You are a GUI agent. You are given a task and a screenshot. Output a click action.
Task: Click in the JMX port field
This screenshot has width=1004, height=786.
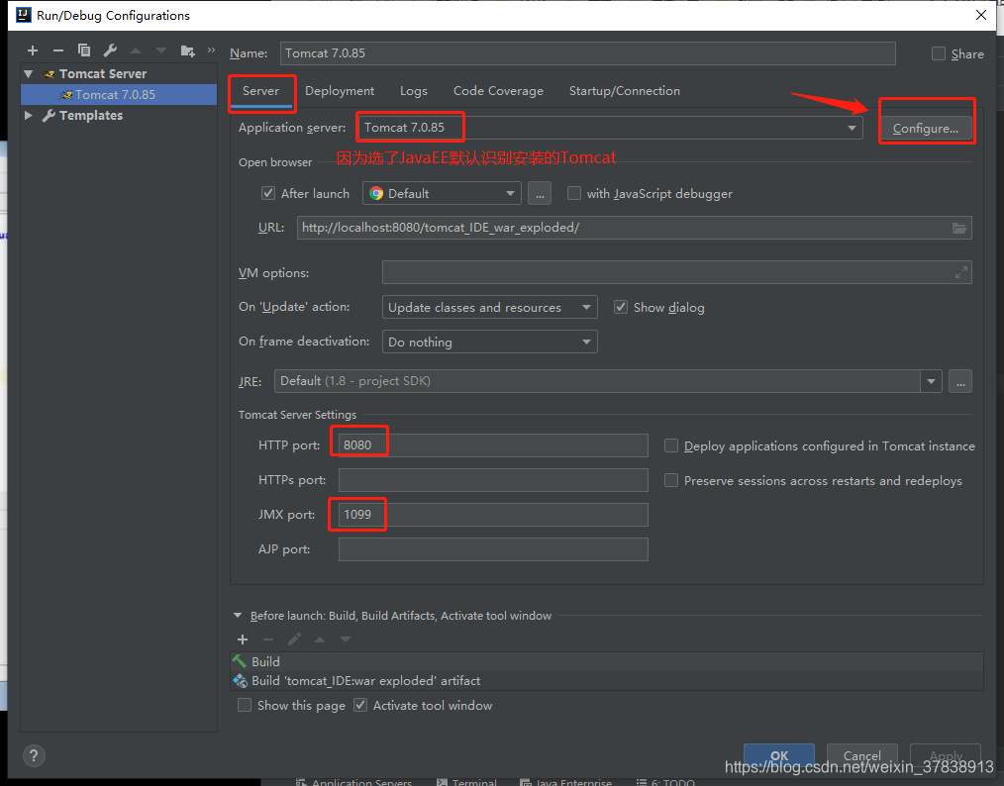[493, 515]
